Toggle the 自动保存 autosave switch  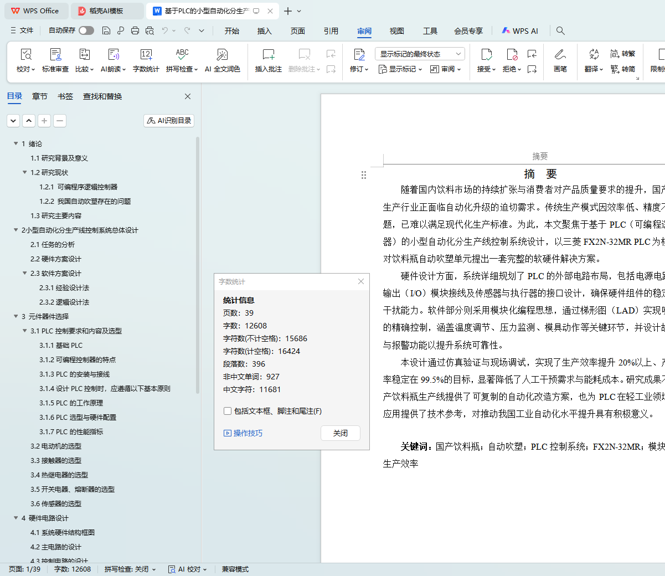(x=86, y=30)
